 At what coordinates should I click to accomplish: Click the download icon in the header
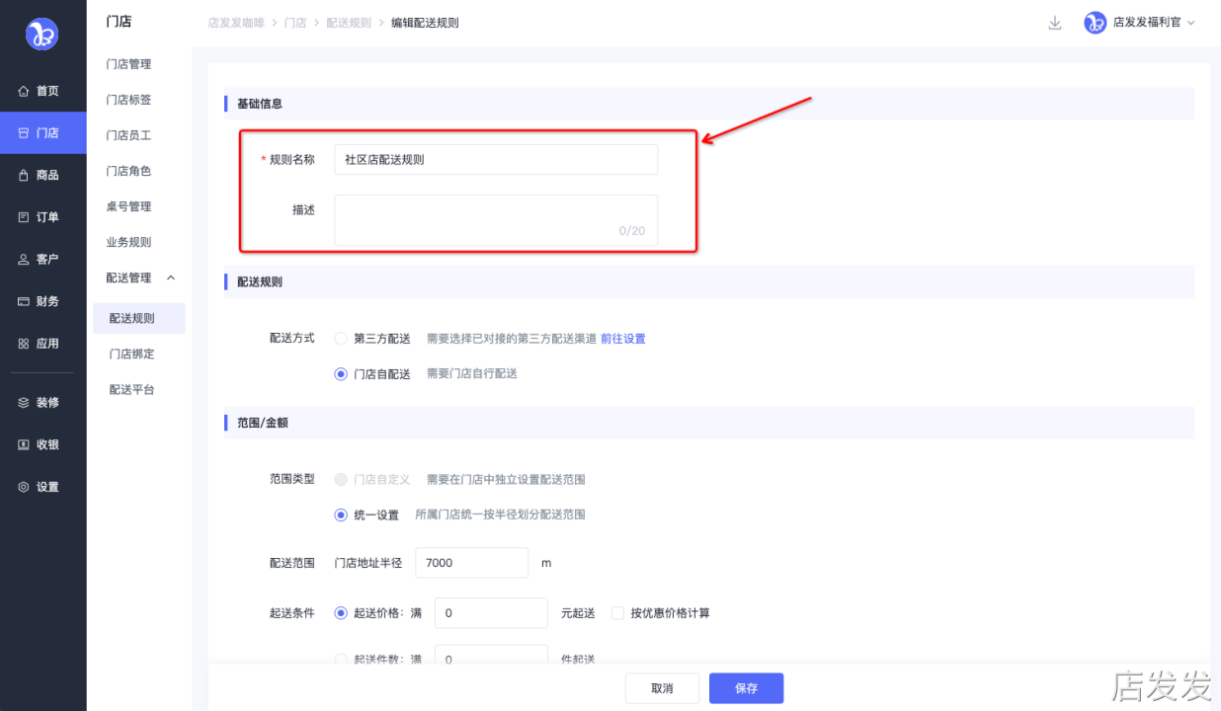click(x=1055, y=23)
